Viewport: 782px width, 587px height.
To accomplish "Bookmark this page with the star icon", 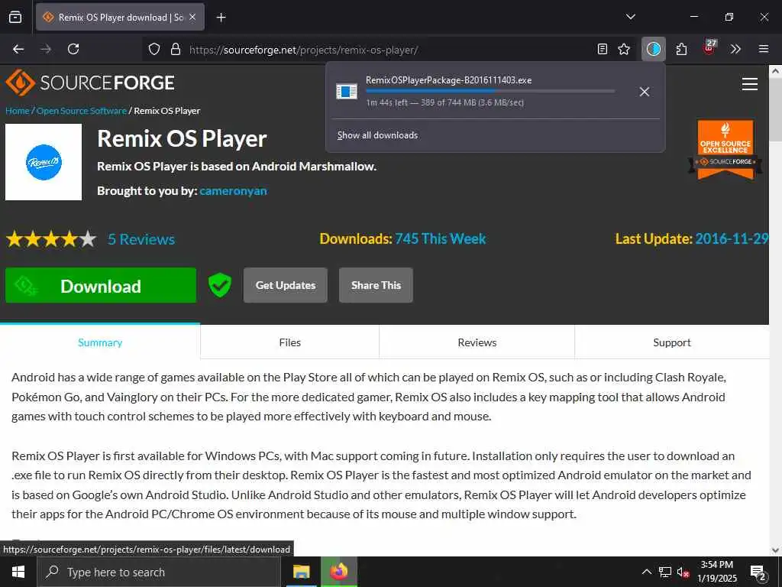I will pyautogui.click(x=624, y=49).
